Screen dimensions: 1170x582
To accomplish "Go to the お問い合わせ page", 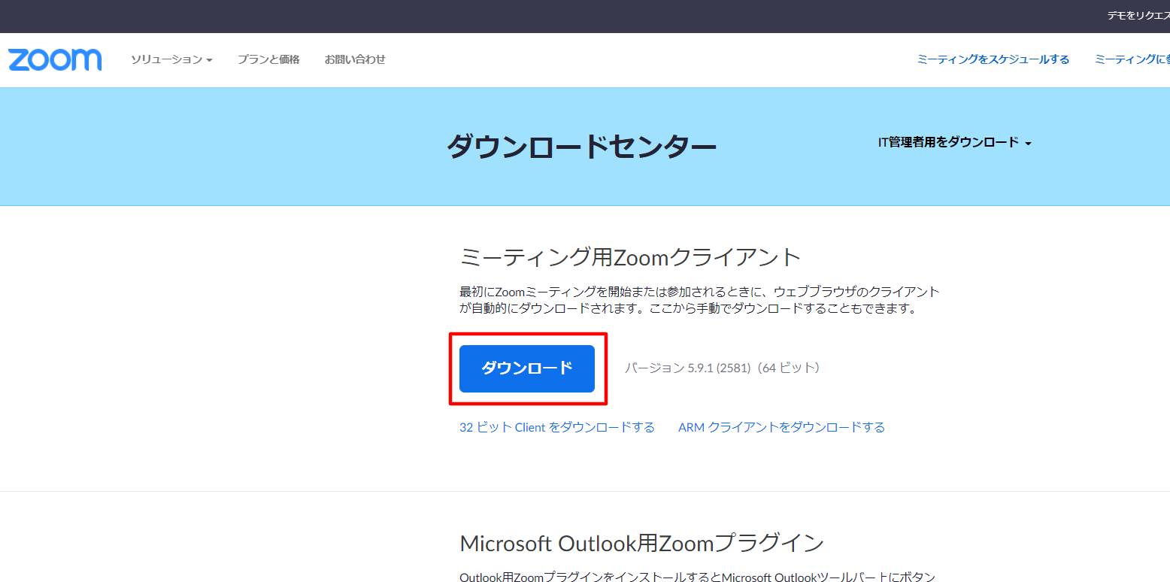I will pyautogui.click(x=355, y=59).
